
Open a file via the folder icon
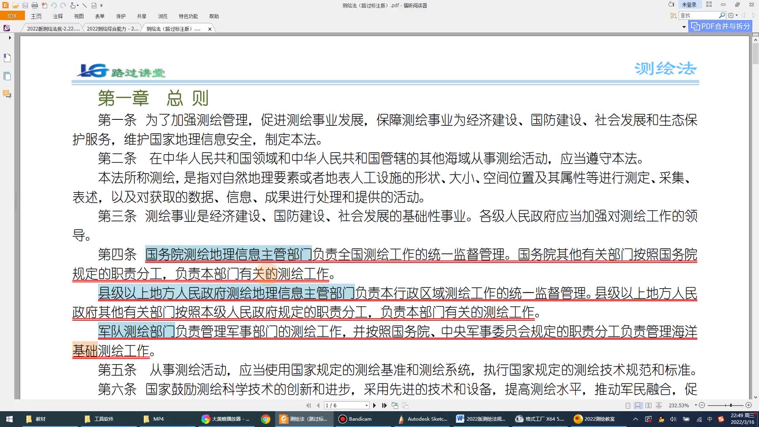coord(15,6)
